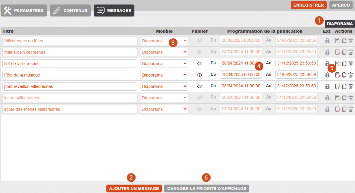Click AJOUTER UN MESSAGE button
Viewport: 355px width, 193px height.
pos(134,188)
